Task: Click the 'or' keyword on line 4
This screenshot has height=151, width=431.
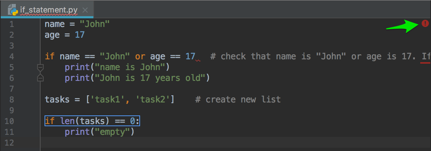Action: tap(140, 56)
